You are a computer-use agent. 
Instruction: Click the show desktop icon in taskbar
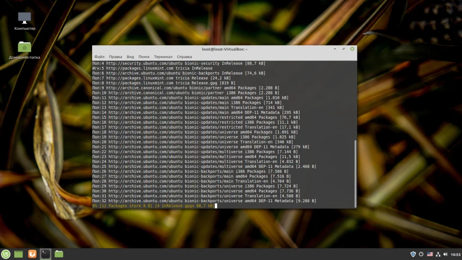[x=18, y=254]
